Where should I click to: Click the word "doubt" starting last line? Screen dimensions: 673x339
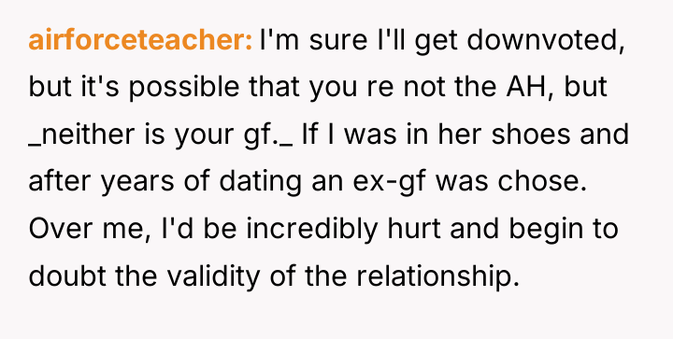pyautogui.click(x=67, y=275)
